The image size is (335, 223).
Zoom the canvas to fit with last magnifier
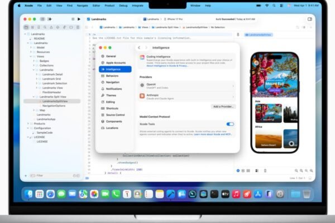click(x=312, y=171)
